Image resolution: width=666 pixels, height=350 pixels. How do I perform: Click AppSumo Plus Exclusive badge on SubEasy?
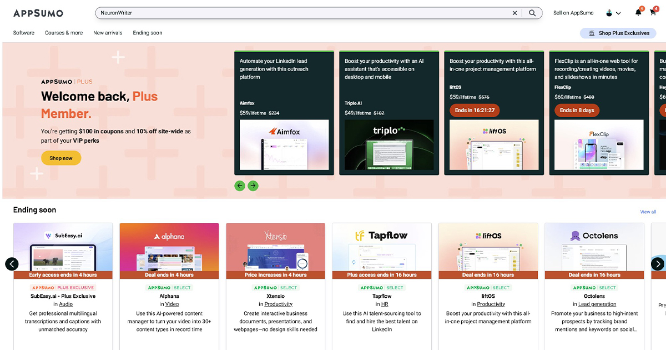tap(63, 288)
